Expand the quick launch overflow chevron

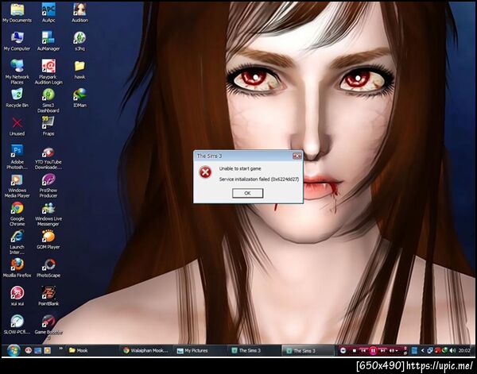click(60, 348)
